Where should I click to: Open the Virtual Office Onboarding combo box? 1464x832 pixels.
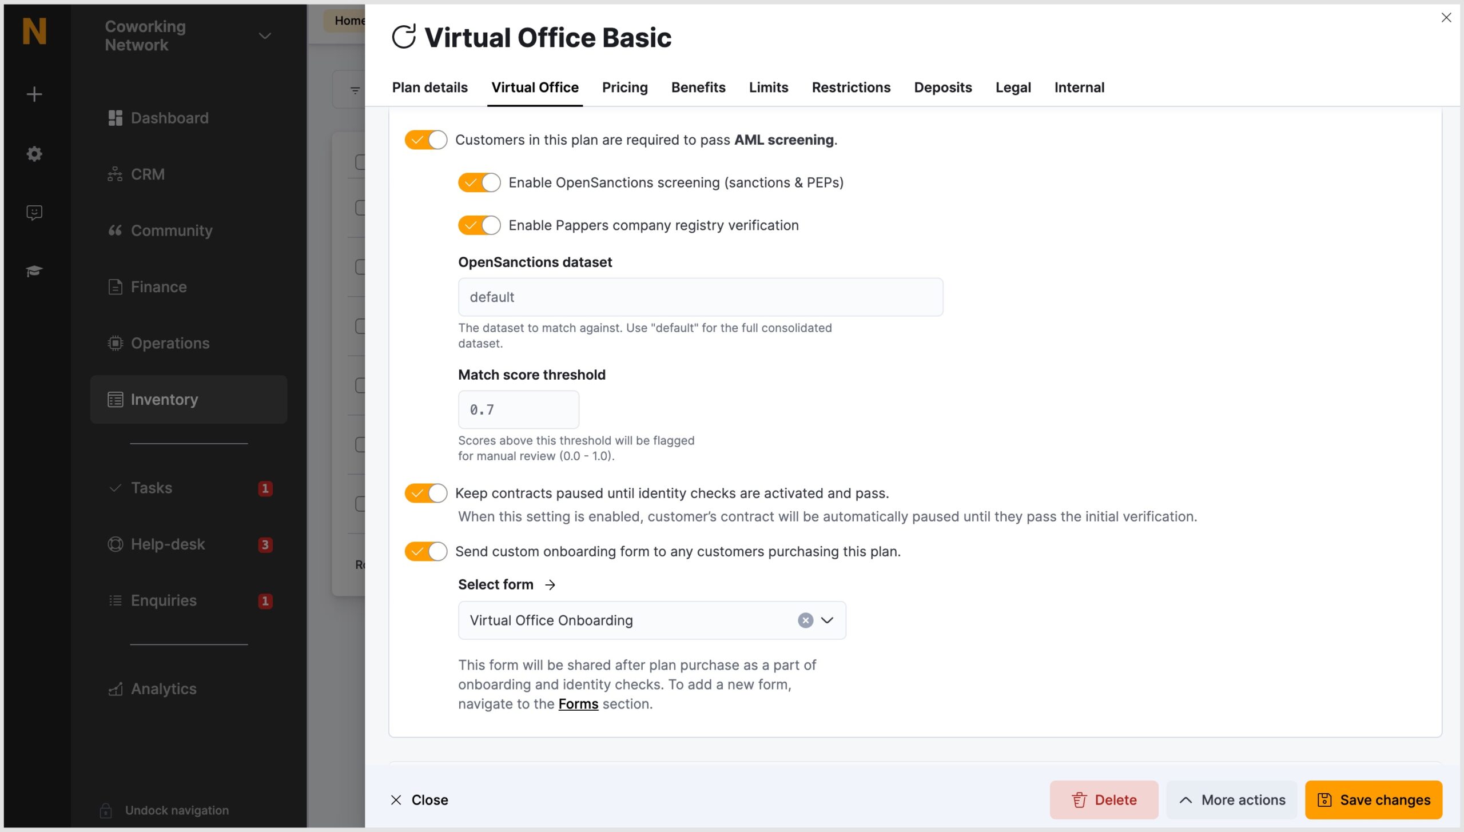coord(652,620)
